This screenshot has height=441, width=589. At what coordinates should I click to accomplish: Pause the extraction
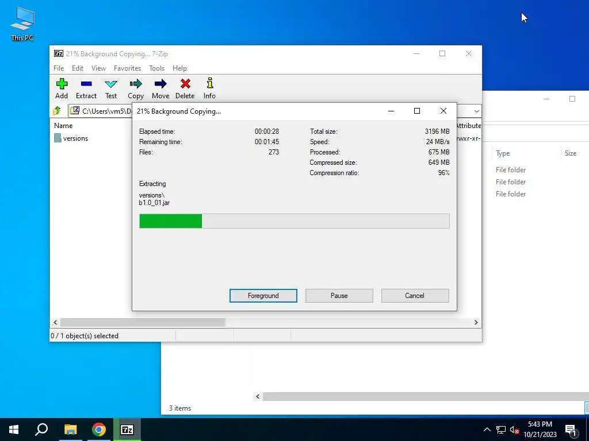(339, 296)
